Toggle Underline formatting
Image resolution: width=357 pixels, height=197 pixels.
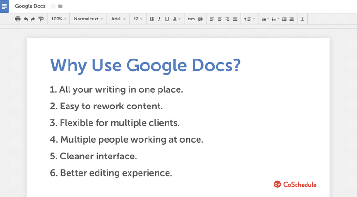pos(167,19)
